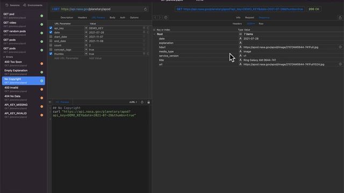Image resolution: width=344 pixels, height=193 pixels.
Task: Open the Auth tab
Action: [x=123, y=18]
